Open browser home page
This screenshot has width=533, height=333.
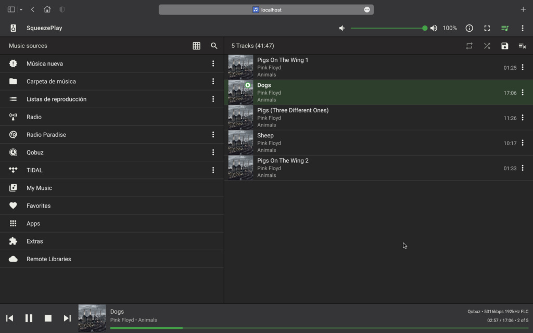47,9
